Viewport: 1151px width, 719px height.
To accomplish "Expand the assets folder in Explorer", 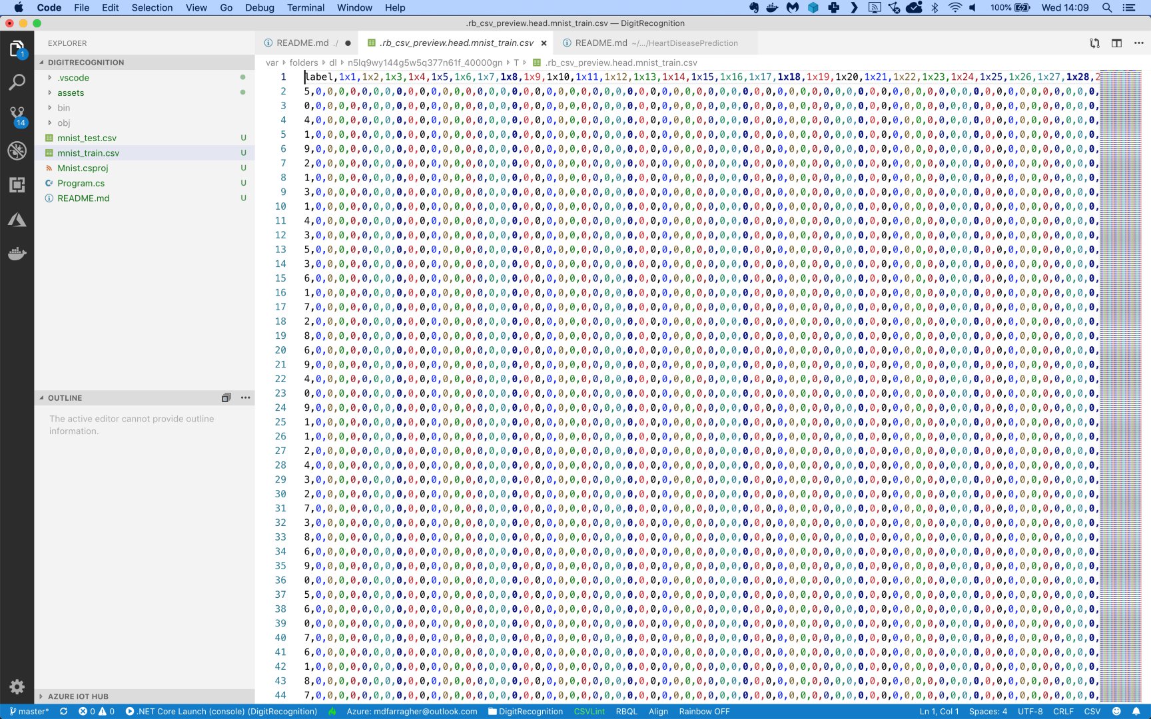I will (x=70, y=93).
